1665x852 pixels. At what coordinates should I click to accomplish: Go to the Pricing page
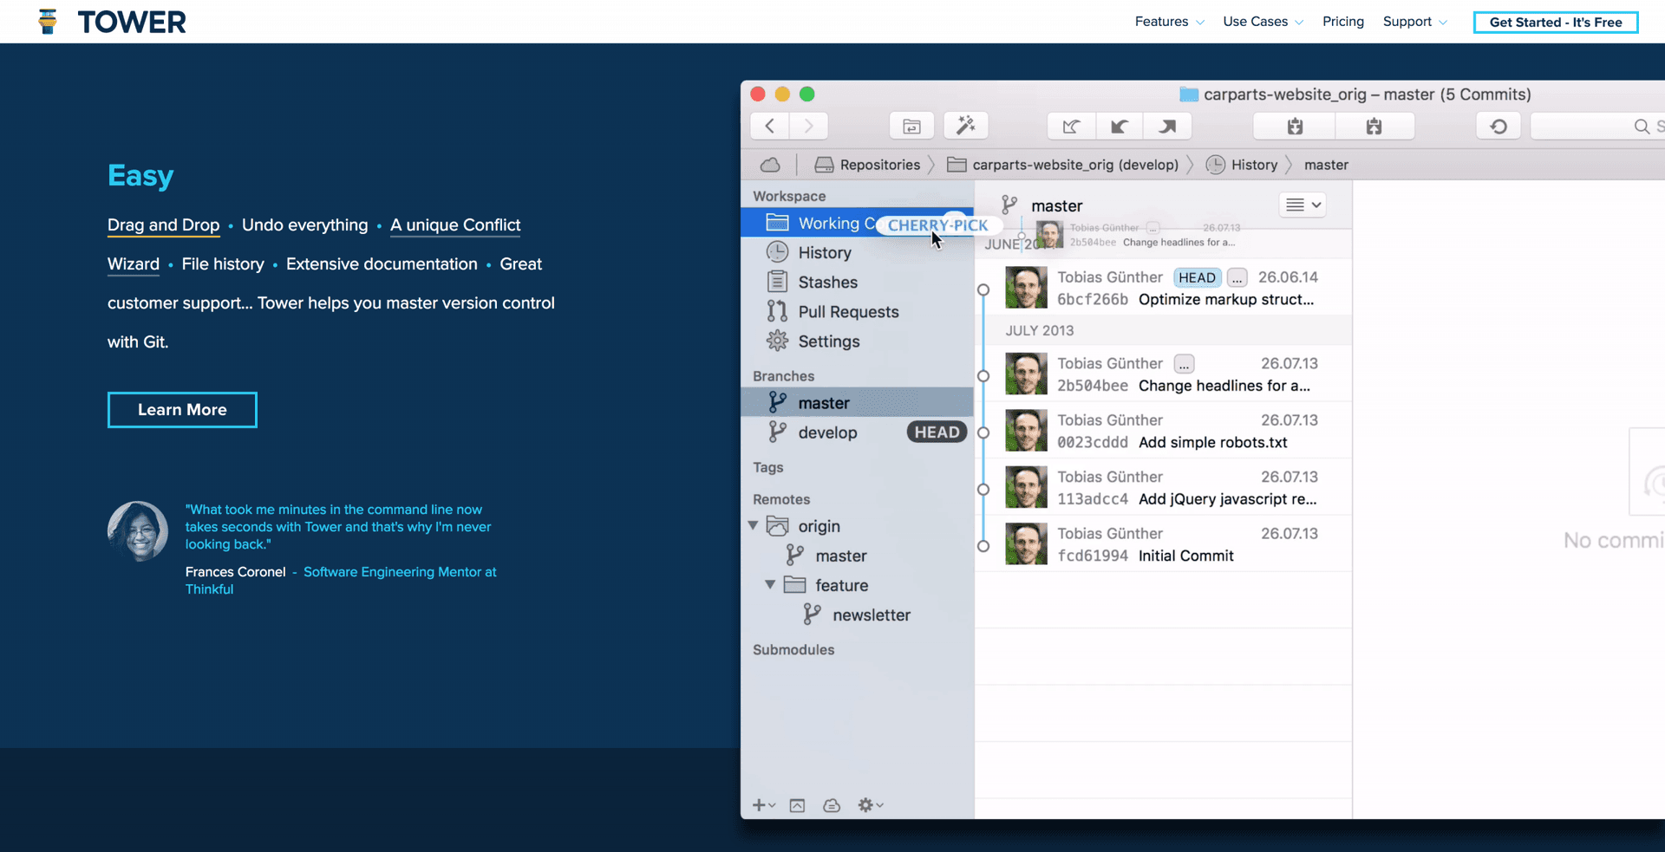coord(1342,22)
